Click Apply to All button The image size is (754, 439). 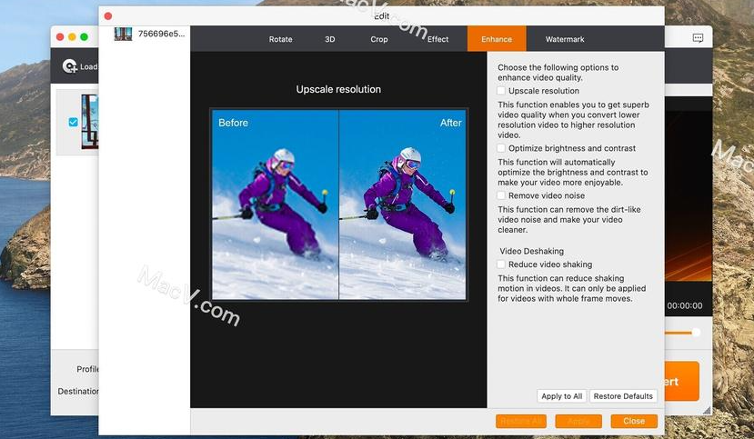coord(562,396)
